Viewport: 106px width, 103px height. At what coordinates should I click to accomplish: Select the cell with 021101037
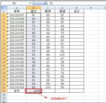click(17, 15)
